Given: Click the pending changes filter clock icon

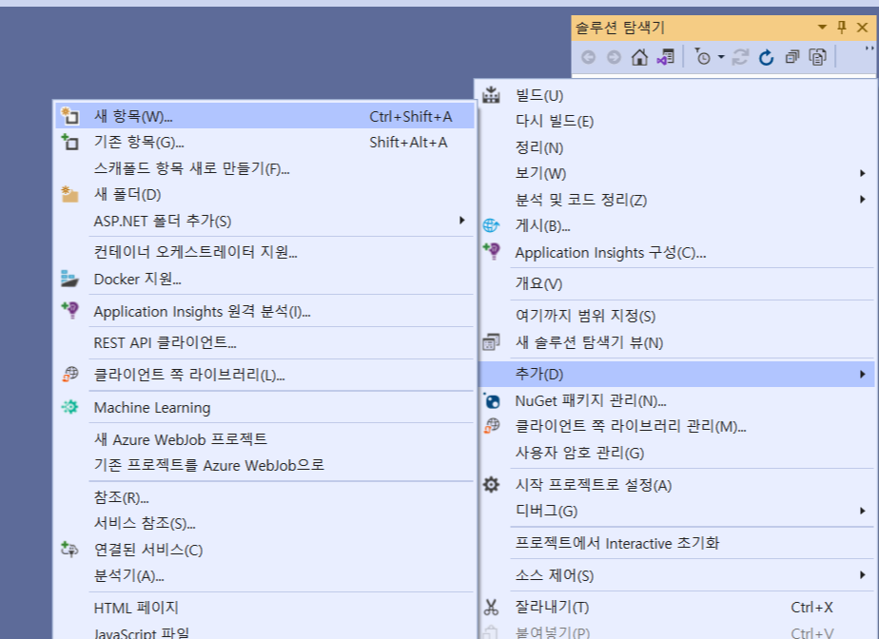Looking at the screenshot, I should (702, 57).
